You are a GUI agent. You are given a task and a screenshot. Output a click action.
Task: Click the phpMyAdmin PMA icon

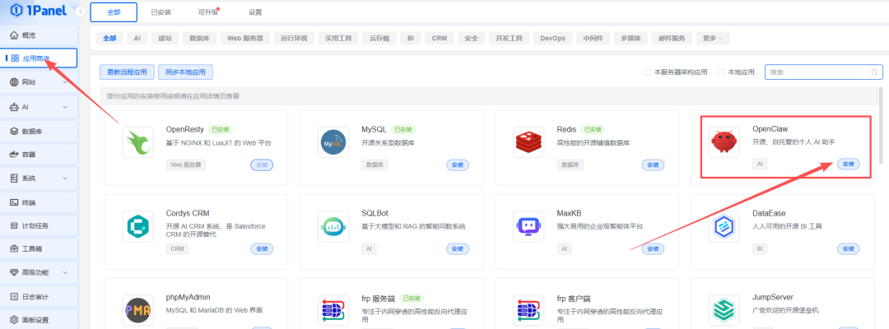(137, 309)
